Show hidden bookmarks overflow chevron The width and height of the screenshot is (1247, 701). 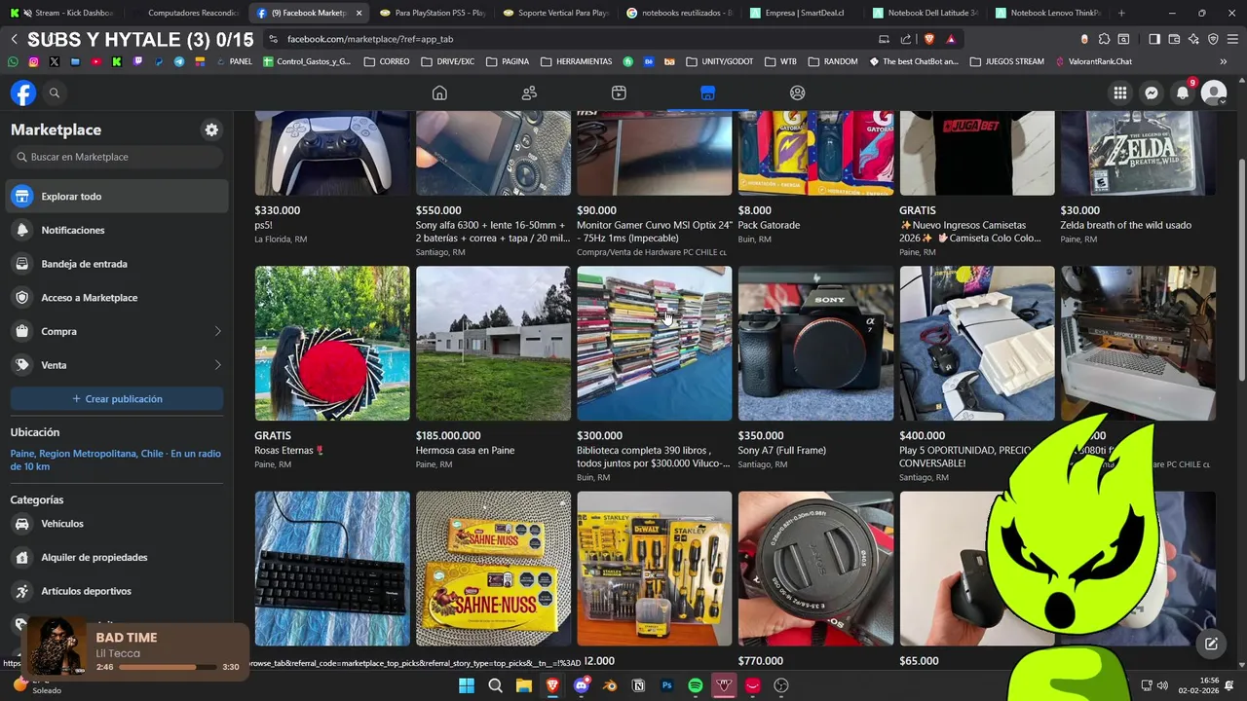click(x=1224, y=61)
